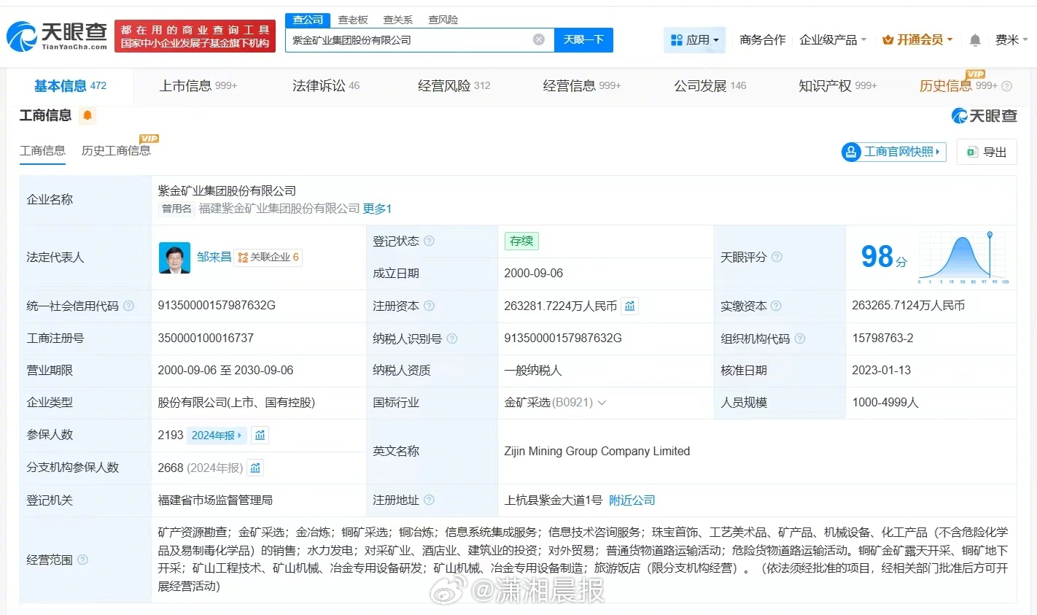
Task: Open the 分支机构参保人数 chart icon
Action: point(255,468)
